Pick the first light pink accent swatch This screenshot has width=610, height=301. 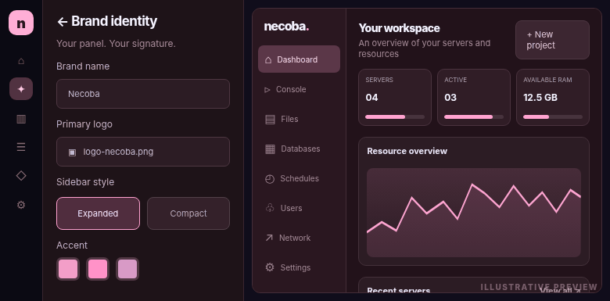click(68, 269)
